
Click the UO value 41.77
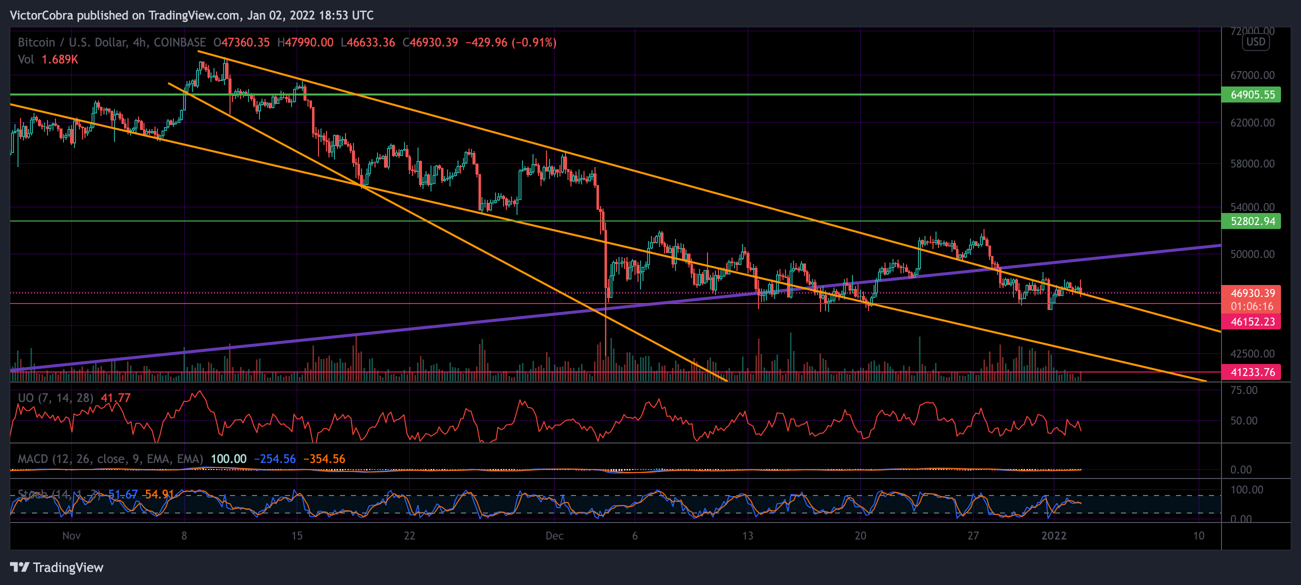click(x=115, y=397)
